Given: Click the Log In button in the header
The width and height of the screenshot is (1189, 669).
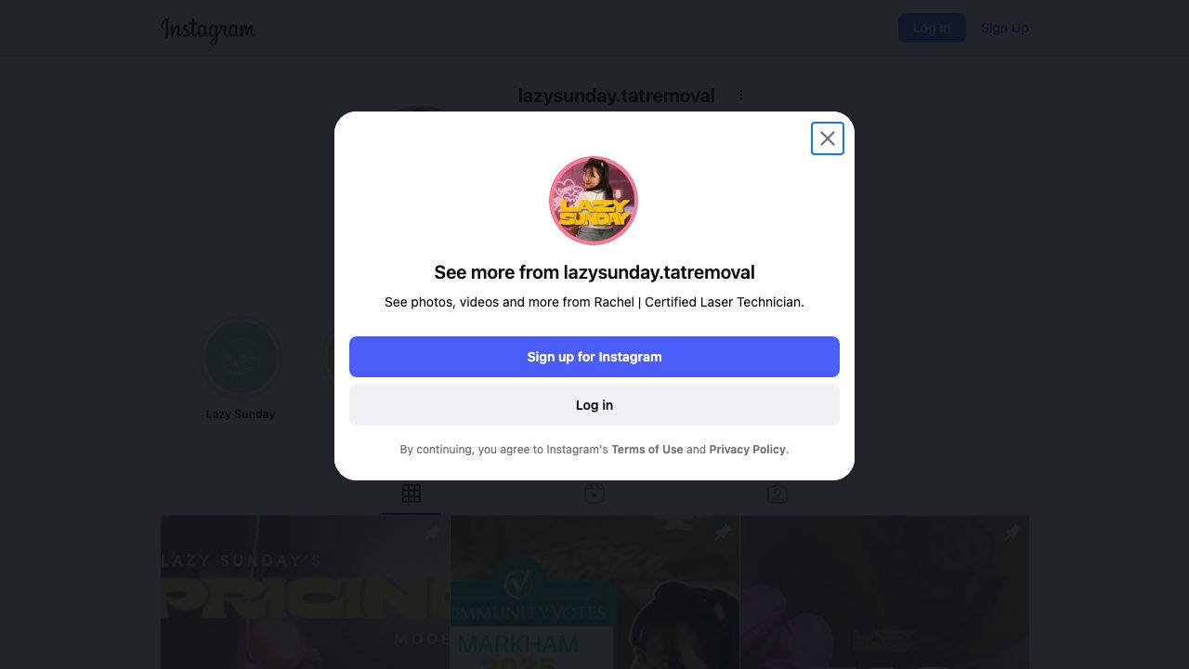Looking at the screenshot, I should tap(932, 28).
